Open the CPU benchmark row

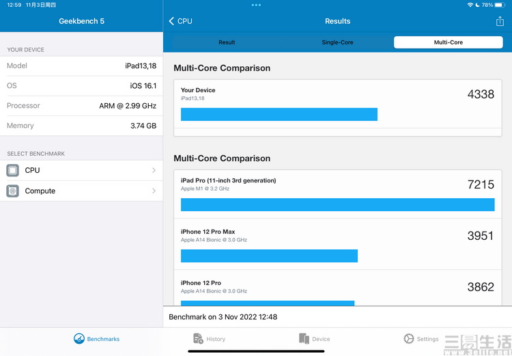81,170
